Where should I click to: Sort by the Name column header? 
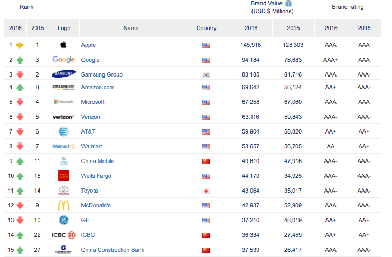(131, 28)
